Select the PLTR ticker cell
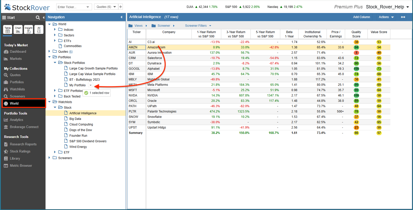Screen dimensions: 413x210 coord(137,111)
